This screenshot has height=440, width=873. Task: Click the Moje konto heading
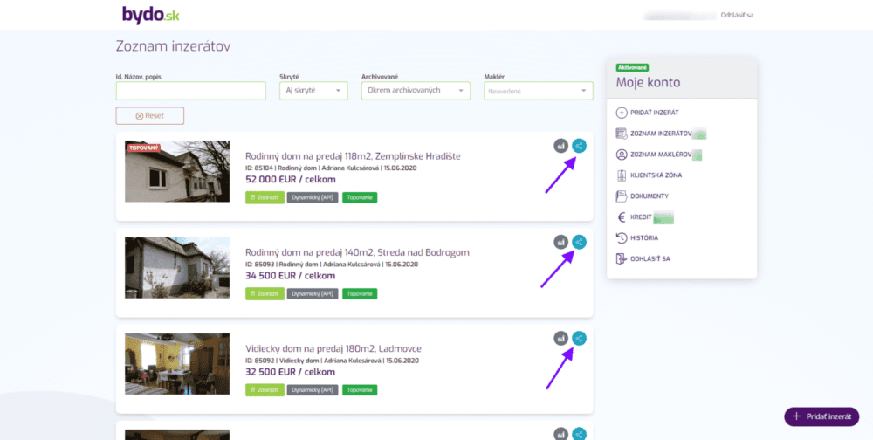648,82
